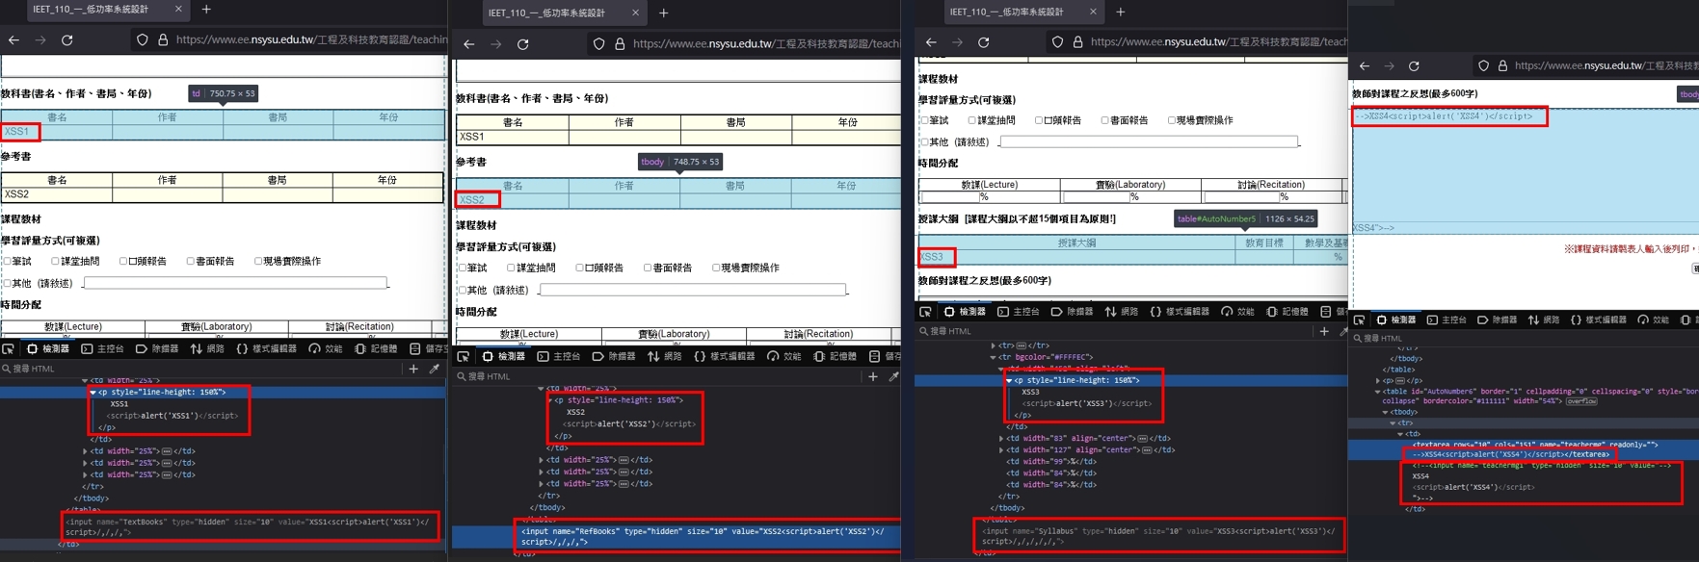Add new HTML node in XSS2 window inspector

tap(873, 376)
